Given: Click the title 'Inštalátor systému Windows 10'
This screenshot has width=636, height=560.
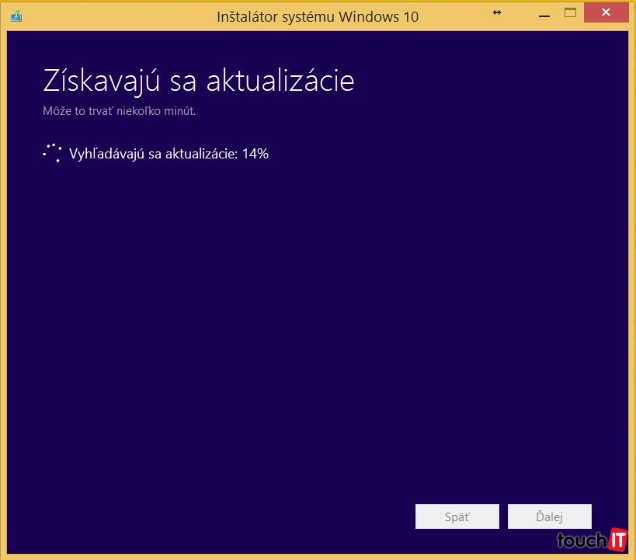Looking at the screenshot, I should 317,16.
